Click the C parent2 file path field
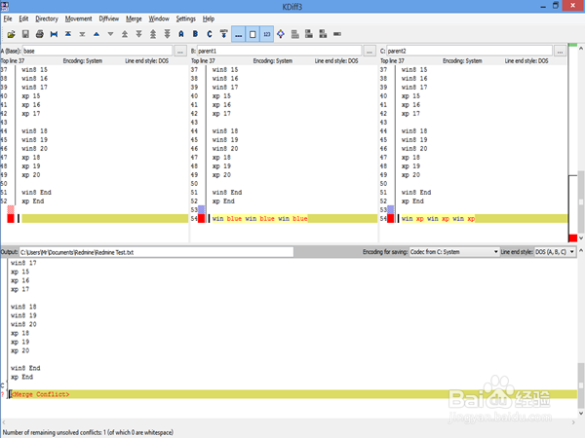Image resolution: width=585 pixels, height=438 pixels. 469,51
